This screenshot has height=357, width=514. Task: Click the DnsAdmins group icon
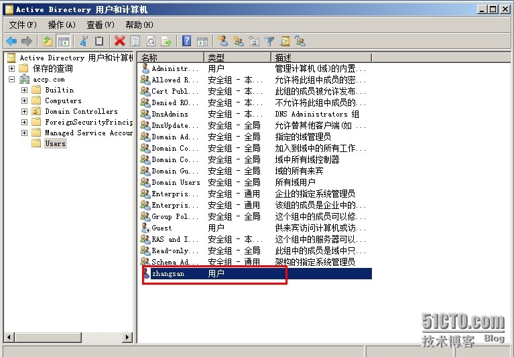coord(145,114)
